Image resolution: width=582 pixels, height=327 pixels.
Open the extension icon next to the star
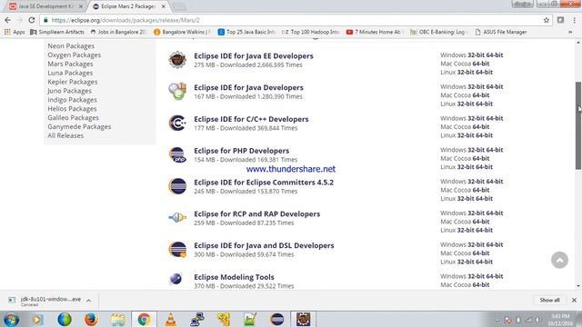point(560,20)
